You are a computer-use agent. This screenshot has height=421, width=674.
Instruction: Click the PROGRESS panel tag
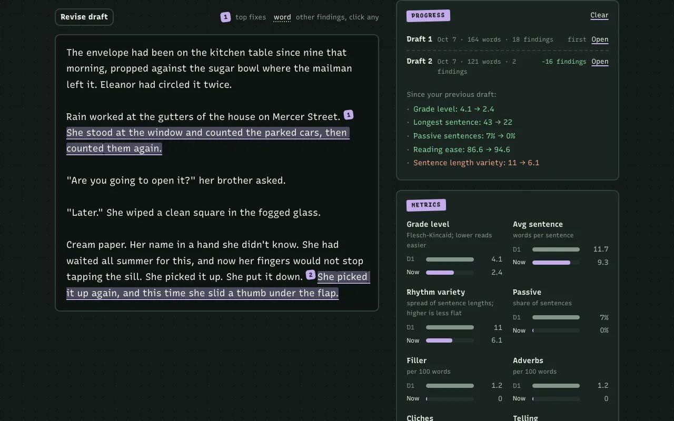(428, 15)
